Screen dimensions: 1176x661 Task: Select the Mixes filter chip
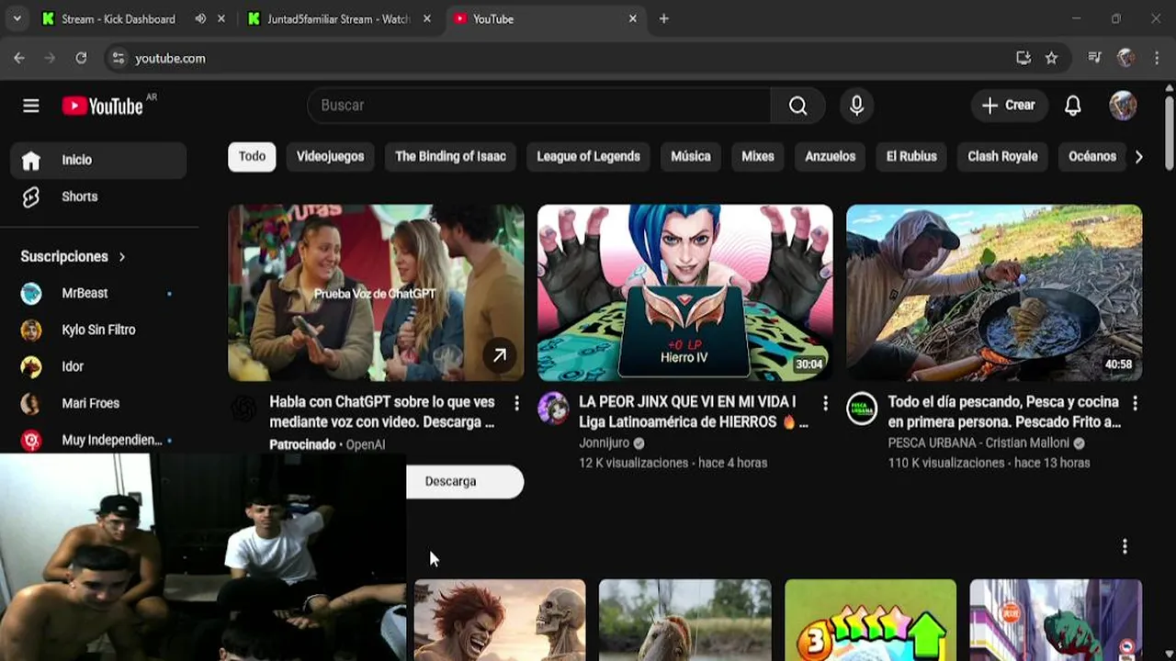[758, 156]
